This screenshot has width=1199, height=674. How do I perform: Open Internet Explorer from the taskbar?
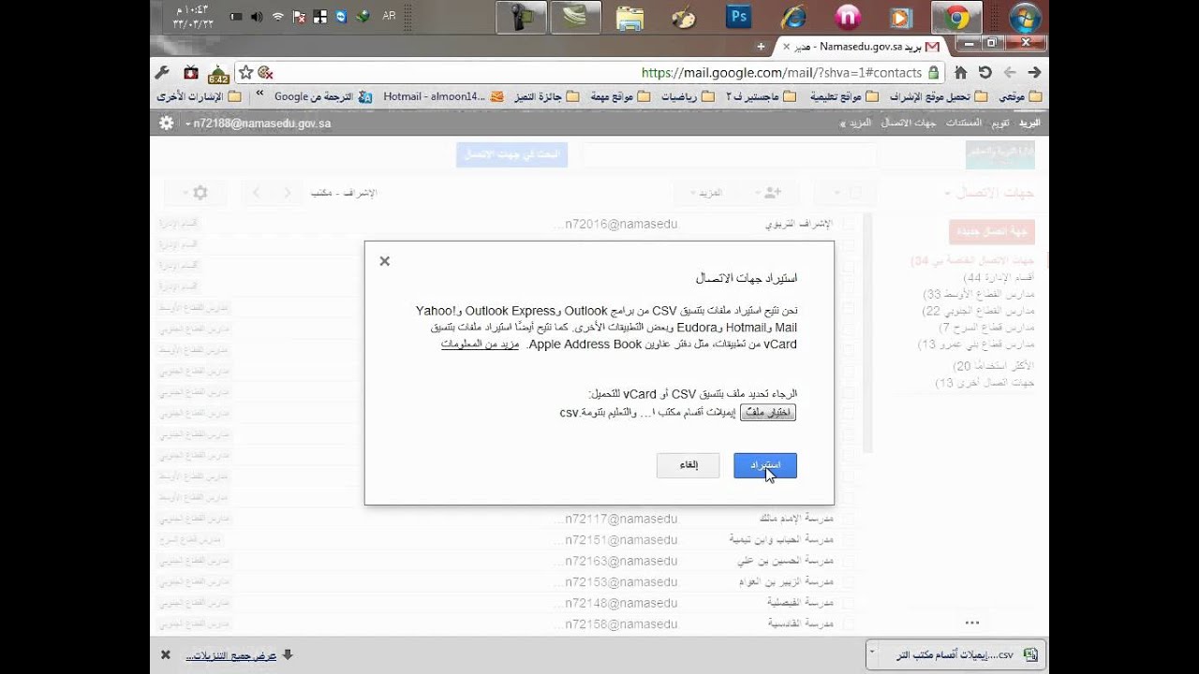[x=792, y=17]
